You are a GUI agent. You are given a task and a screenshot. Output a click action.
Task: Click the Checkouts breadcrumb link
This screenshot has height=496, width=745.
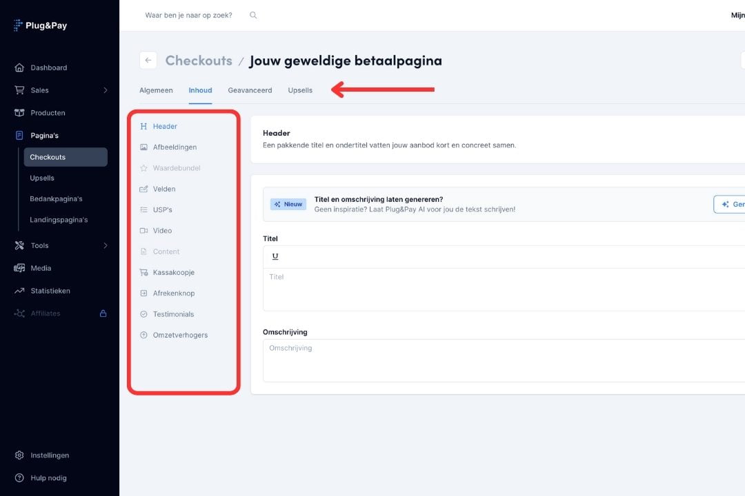coord(199,61)
